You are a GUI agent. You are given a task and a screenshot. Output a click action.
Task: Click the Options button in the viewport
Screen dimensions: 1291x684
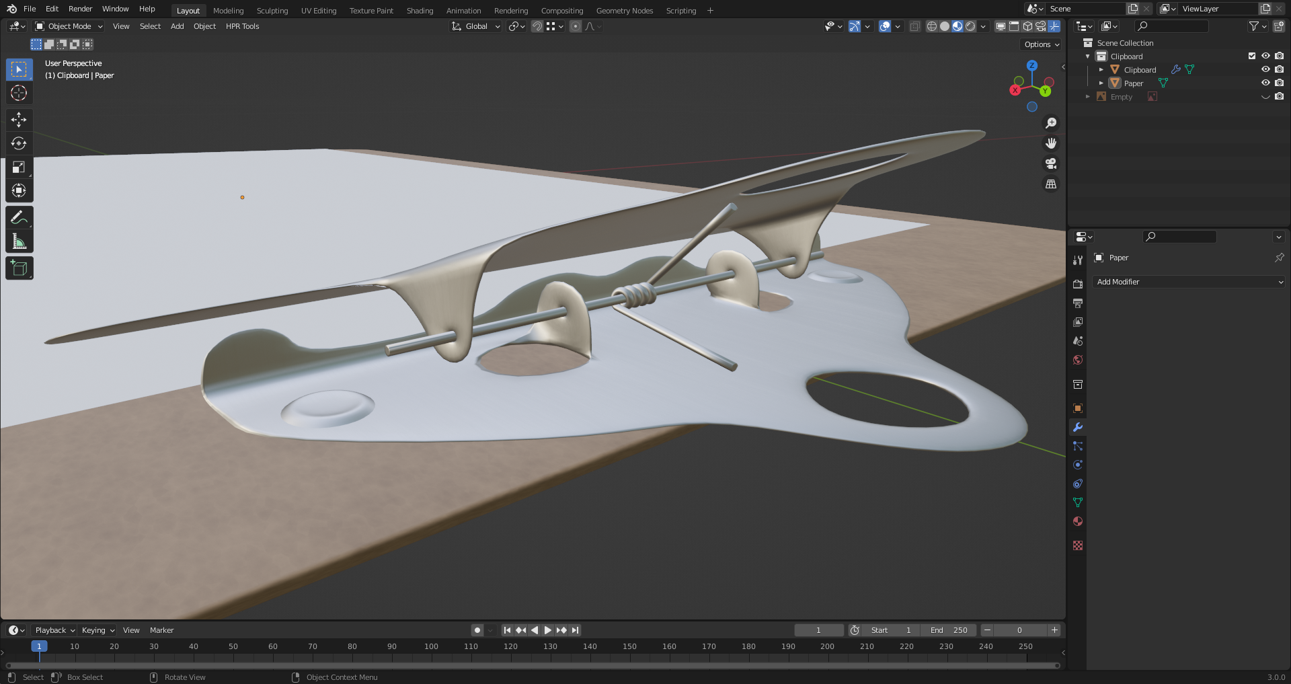point(1040,44)
